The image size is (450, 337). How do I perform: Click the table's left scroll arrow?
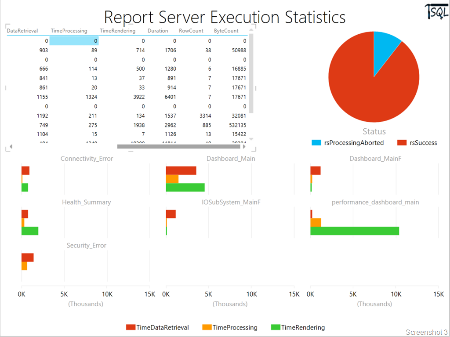(11, 146)
